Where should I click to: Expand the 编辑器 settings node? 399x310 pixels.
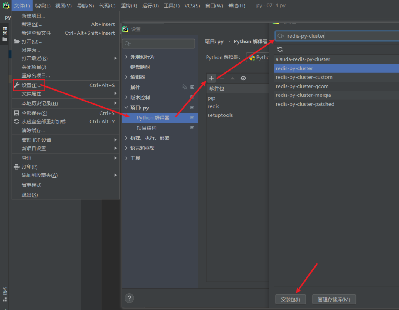(126, 77)
